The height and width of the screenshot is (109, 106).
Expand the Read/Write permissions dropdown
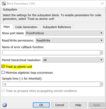pos(69,40)
